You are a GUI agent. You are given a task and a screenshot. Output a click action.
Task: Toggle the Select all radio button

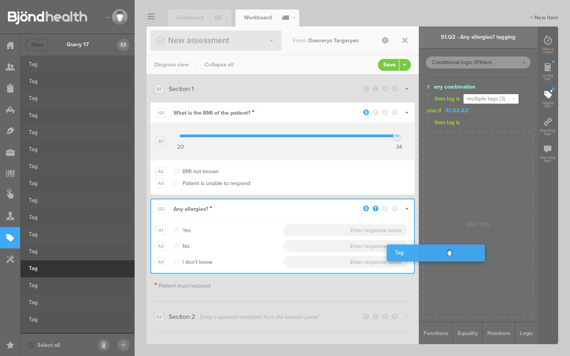[x=31, y=345]
